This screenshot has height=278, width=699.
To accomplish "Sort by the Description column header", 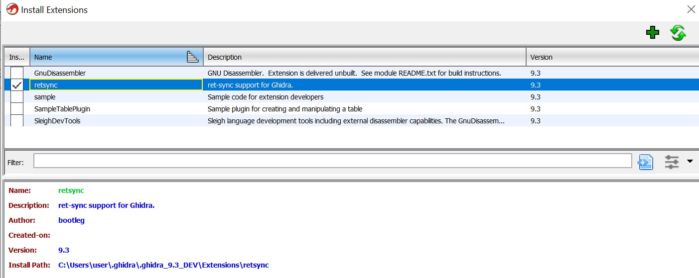I will pyautogui.click(x=365, y=57).
